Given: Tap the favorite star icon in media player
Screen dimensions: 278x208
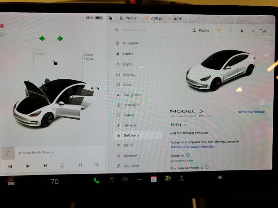Looking at the screenshot, I should (x=63, y=166).
